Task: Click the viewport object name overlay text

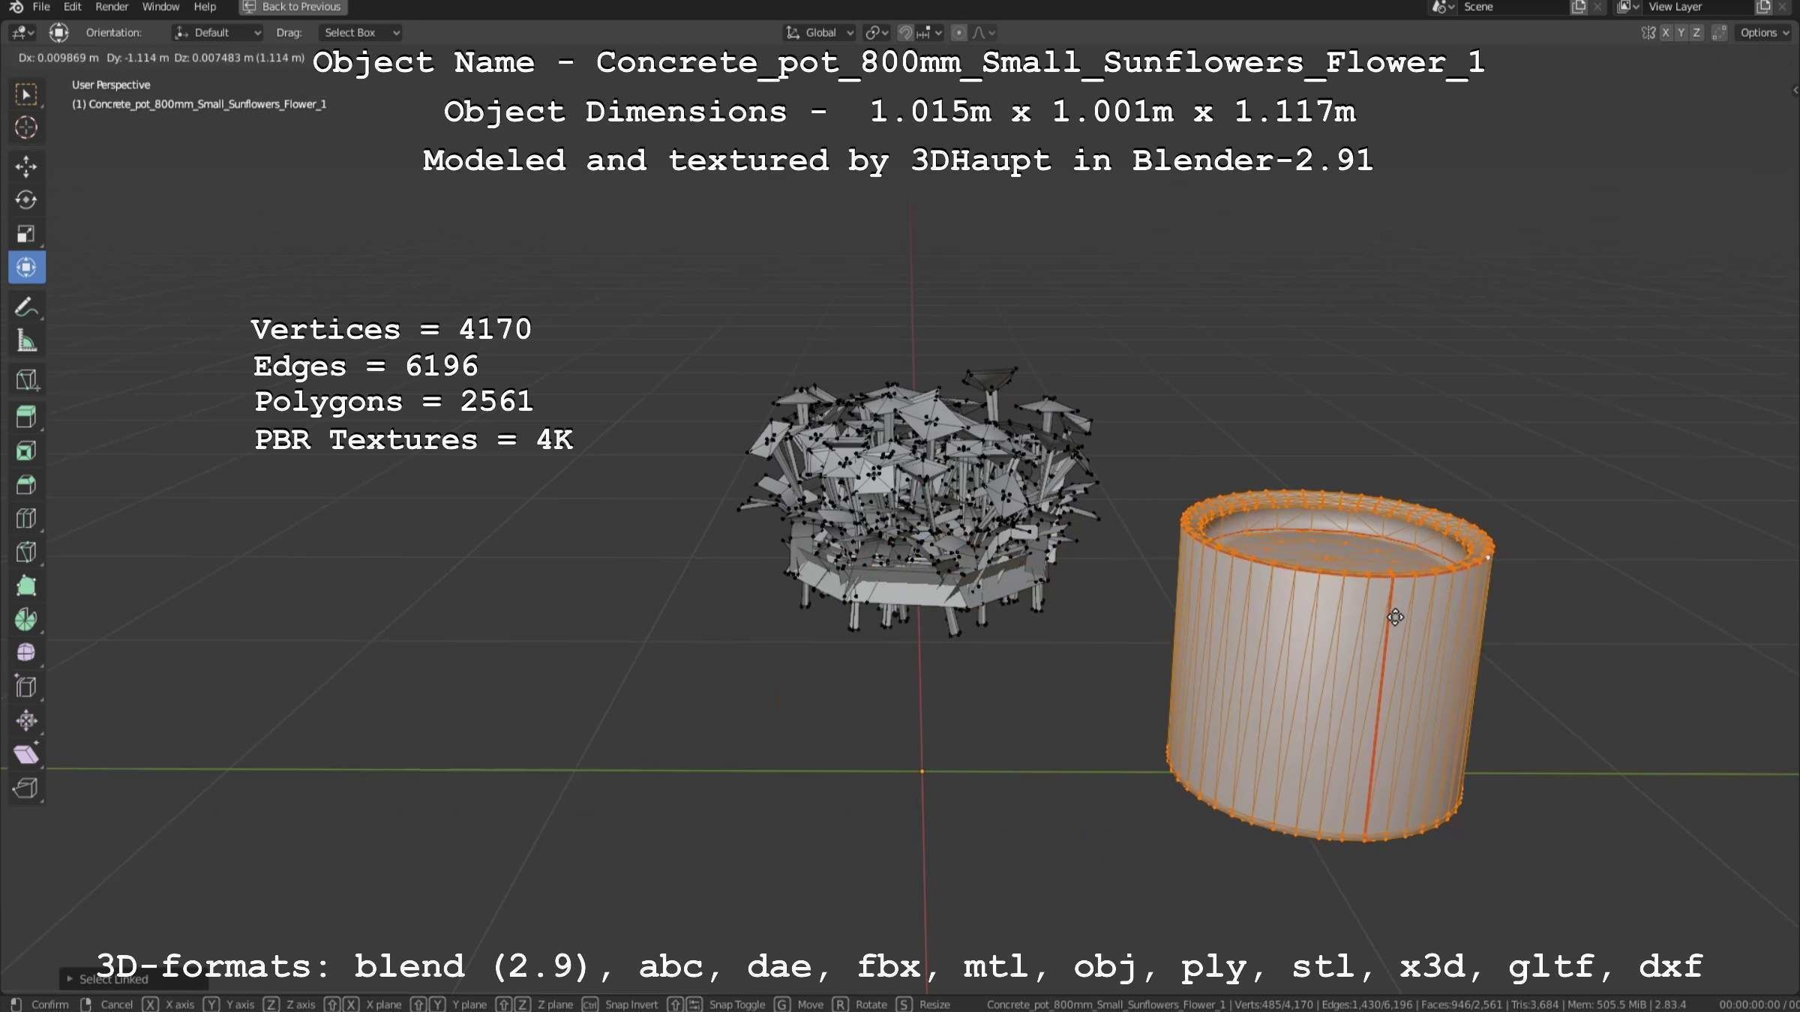Action: 199,104
